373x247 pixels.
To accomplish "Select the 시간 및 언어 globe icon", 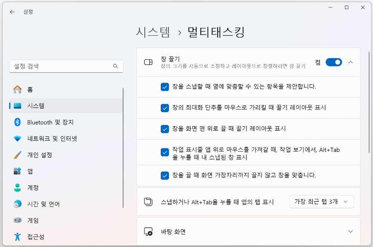I will point(18,204).
